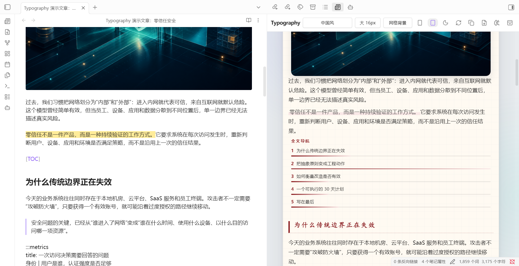Image resolution: width=519 pixels, height=266 pixels.
Task: Open graph view in left ribbon
Action: 7,43
